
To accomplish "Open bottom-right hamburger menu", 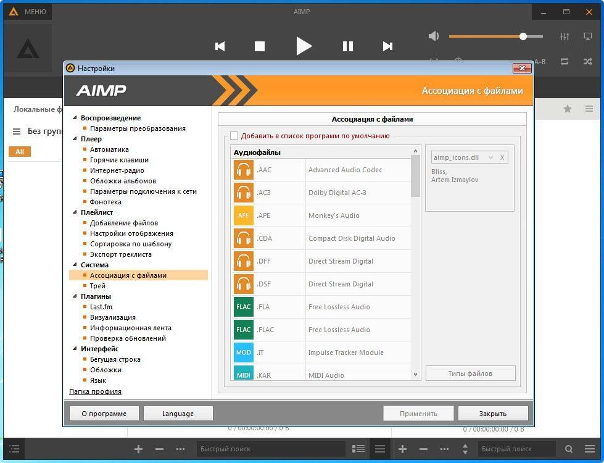I will (x=590, y=449).
